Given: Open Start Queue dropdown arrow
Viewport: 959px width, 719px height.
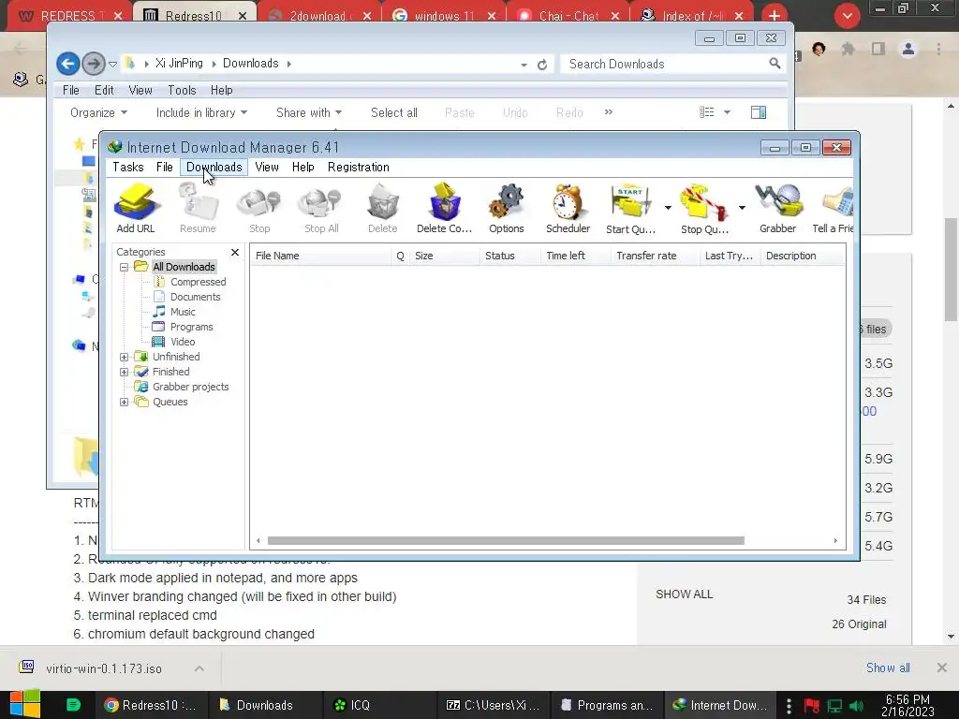Looking at the screenshot, I should [668, 208].
